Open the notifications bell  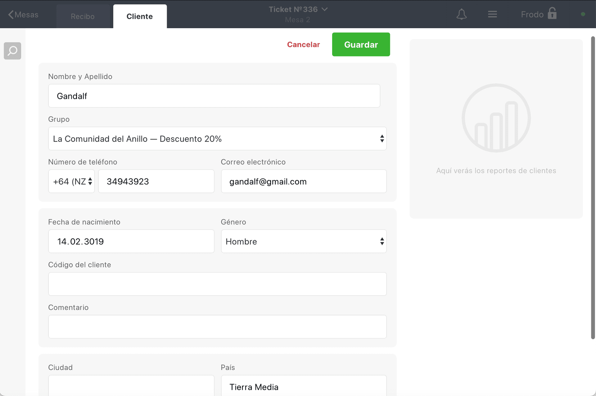coord(462,14)
